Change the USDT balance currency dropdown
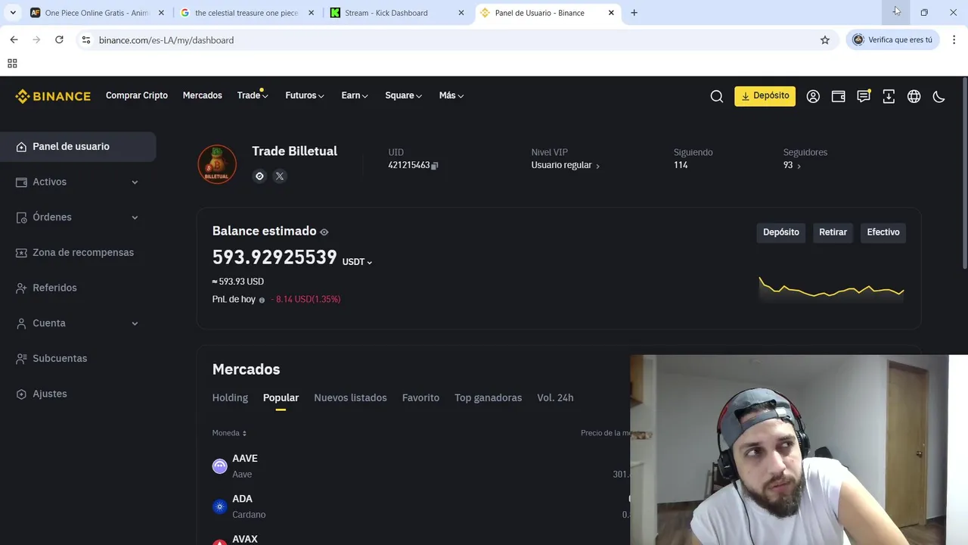The image size is (968, 545). click(x=357, y=262)
